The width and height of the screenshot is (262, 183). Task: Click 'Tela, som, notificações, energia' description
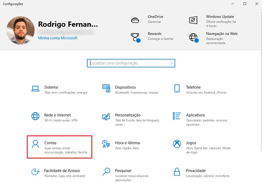coord(66,93)
